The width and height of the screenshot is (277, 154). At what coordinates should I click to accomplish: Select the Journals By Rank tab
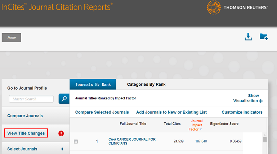(93, 85)
